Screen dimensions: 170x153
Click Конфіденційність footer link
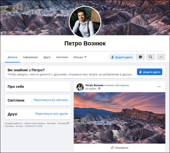click(14, 123)
